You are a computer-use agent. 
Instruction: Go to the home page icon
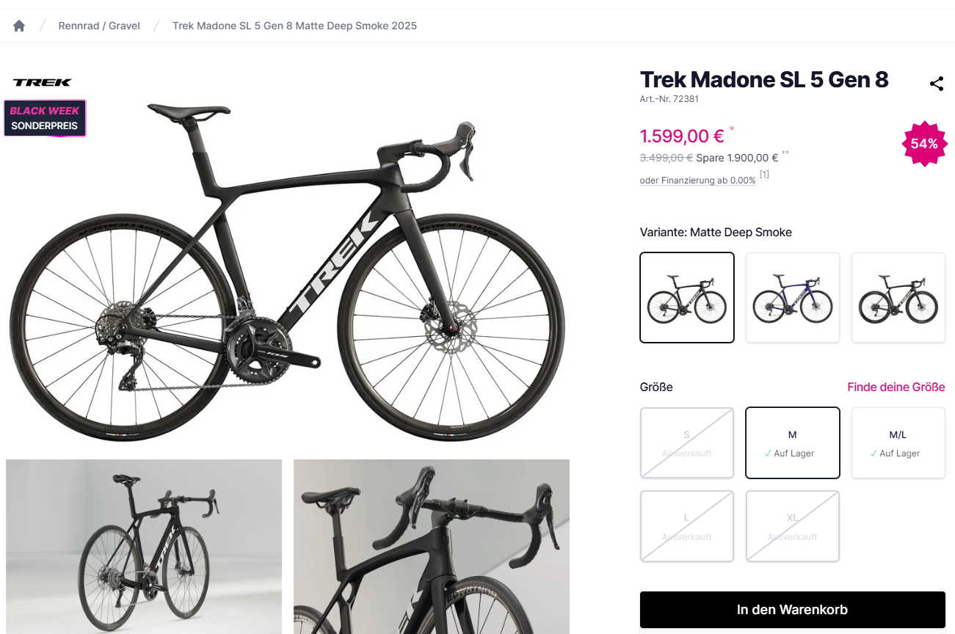(x=19, y=26)
